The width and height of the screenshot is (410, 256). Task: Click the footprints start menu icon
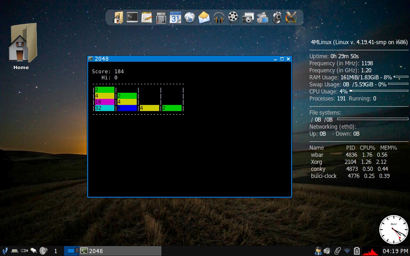pyautogui.click(x=5, y=251)
